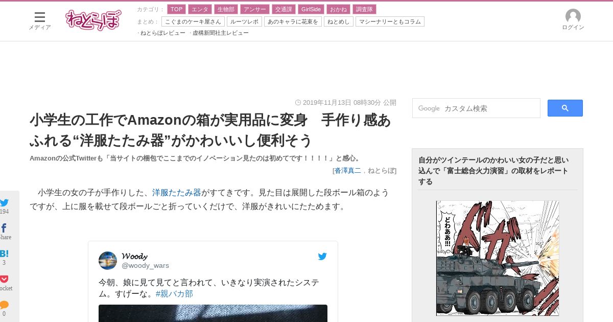Click the article headline text
613x322 pixels.
tap(210, 130)
